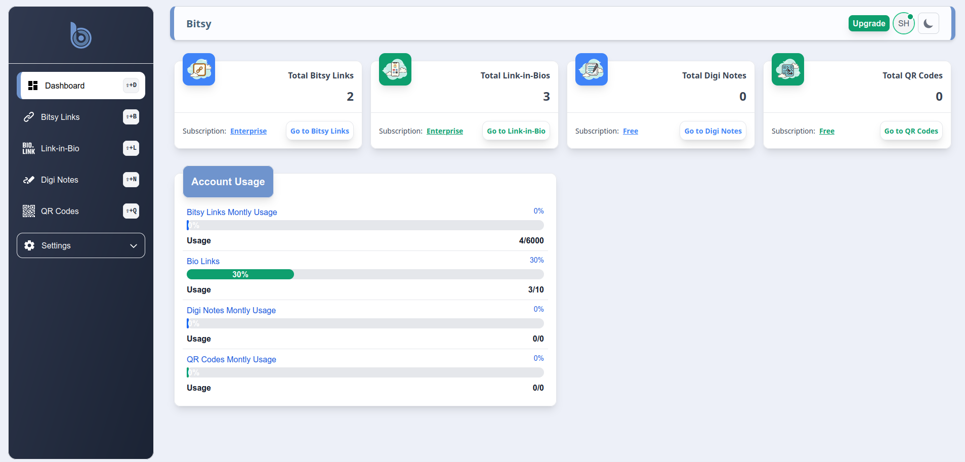
Task: Open Bitsy Links in the sidebar
Action: point(60,117)
